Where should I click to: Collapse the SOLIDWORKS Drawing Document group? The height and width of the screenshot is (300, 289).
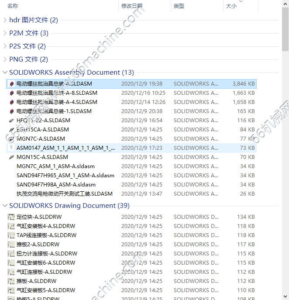pos(5,206)
